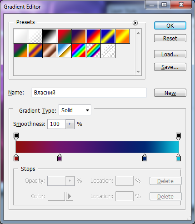Pick the copper gradient preset
Viewport: 195px width, 224px height.
(x=50, y=51)
